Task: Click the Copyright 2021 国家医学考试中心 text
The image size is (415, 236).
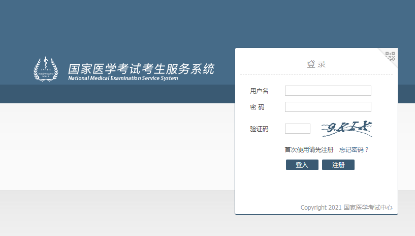Action: pyautogui.click(x=346, y=208)
